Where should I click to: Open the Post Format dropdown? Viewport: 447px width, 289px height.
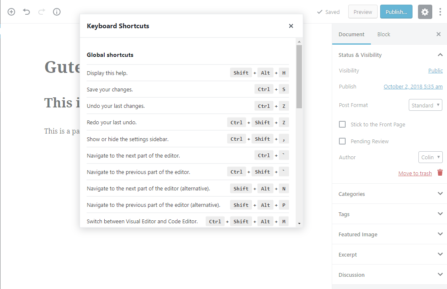(426, 105)
